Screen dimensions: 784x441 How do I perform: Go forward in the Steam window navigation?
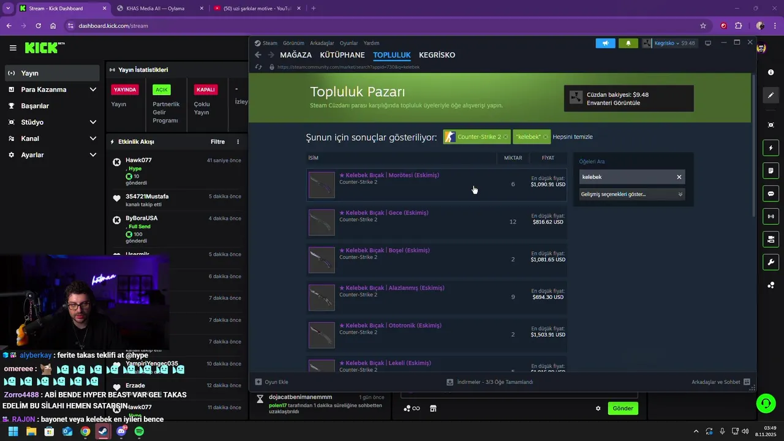pos(271,55)
